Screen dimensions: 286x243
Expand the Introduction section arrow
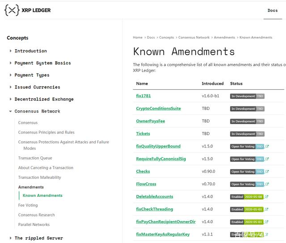tap(10, 51)
